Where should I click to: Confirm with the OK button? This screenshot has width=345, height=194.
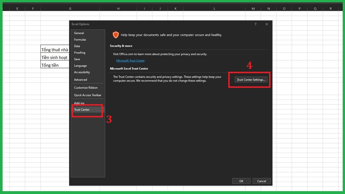point(241,181)
